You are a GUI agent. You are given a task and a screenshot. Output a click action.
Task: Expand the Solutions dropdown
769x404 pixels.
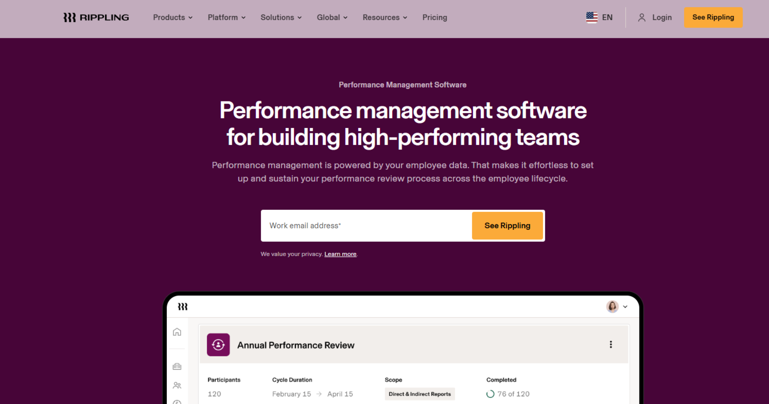281,17
